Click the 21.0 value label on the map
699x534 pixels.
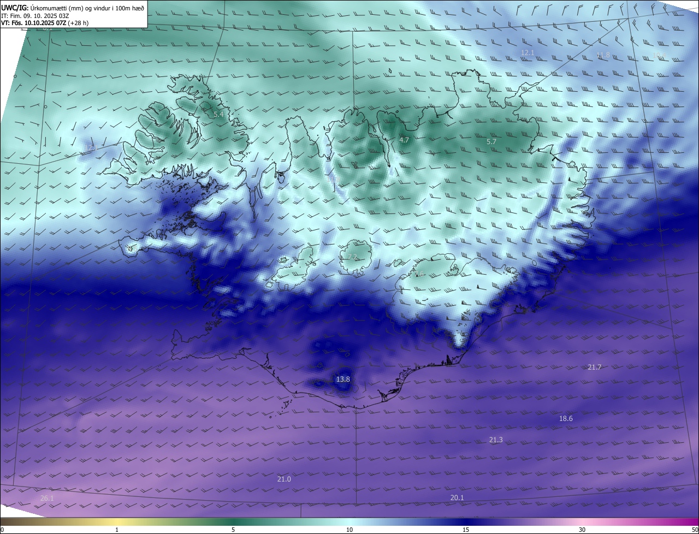click(284, 479)
